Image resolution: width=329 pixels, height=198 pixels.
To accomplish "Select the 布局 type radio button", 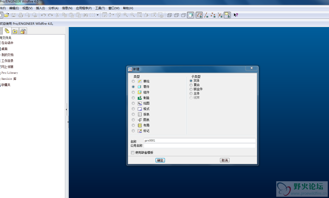I will [x=133, y=125].
